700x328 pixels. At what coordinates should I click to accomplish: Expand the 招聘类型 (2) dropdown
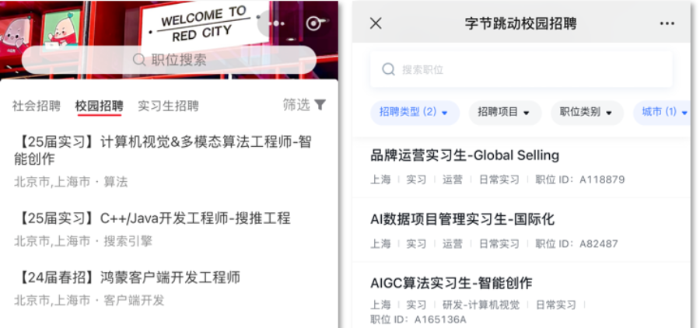[x=415, y=113]
